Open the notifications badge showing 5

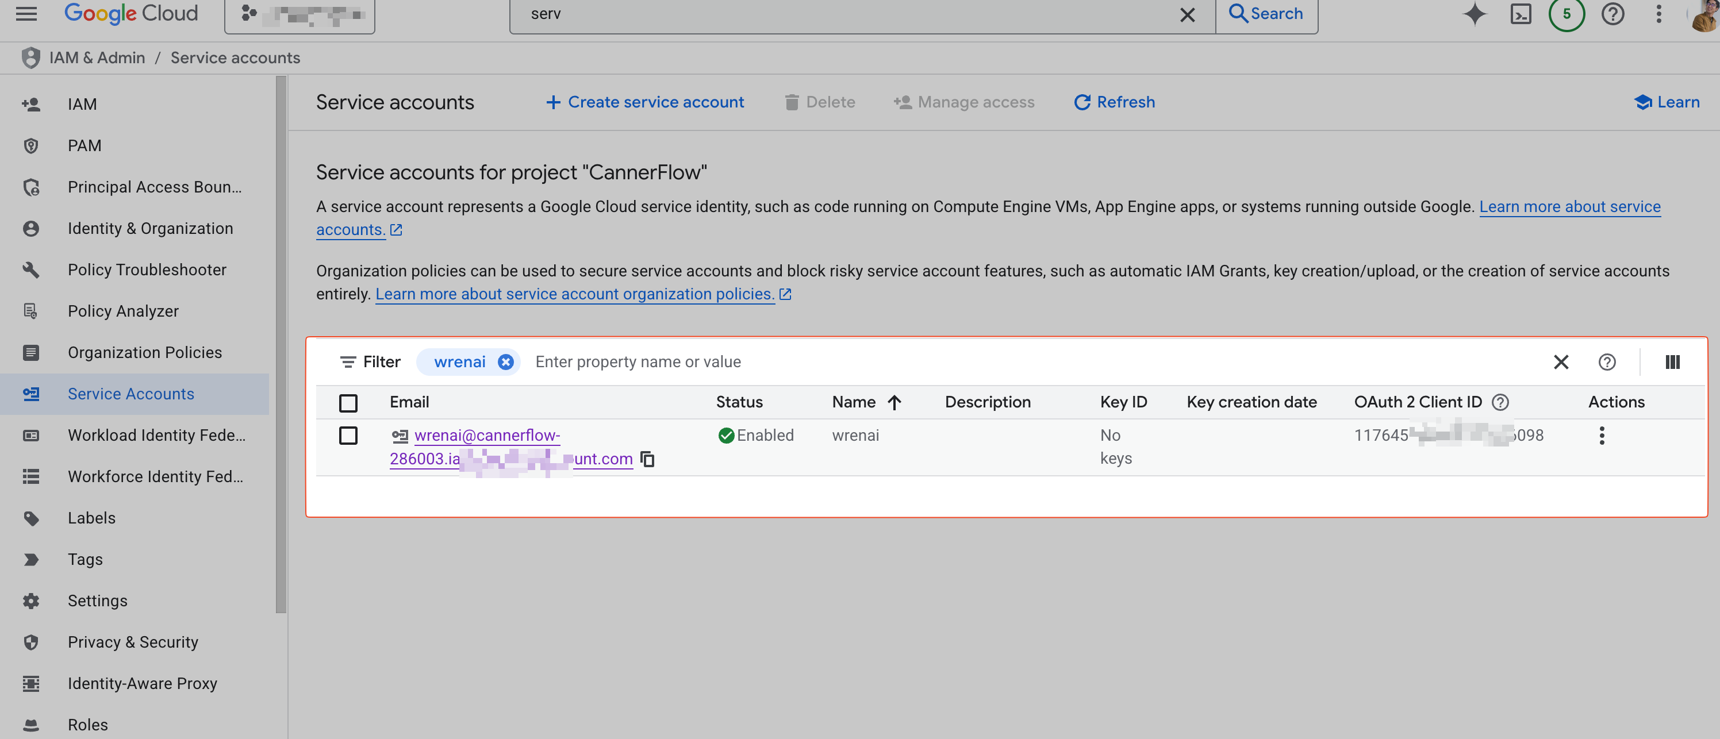pos(1566,14)
